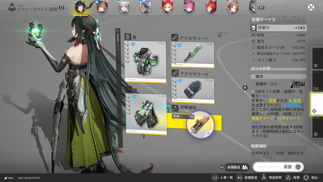
Task: Select the 戦闘補助 consumable item circle
Action: (x=200, y=125)
